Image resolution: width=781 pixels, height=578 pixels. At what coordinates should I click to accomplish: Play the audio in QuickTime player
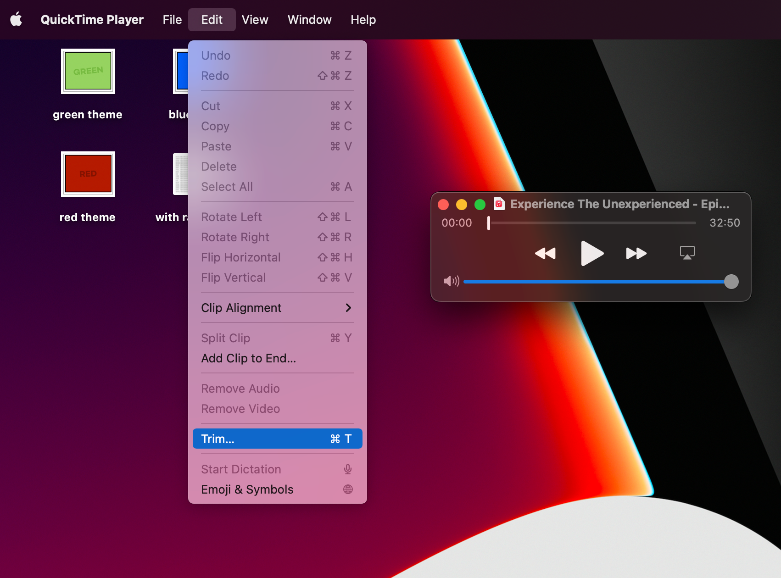(591, 253)
